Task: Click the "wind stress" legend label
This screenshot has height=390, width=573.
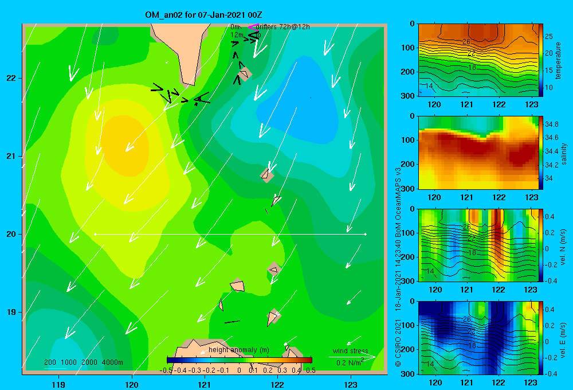Action: pos(351,350)
